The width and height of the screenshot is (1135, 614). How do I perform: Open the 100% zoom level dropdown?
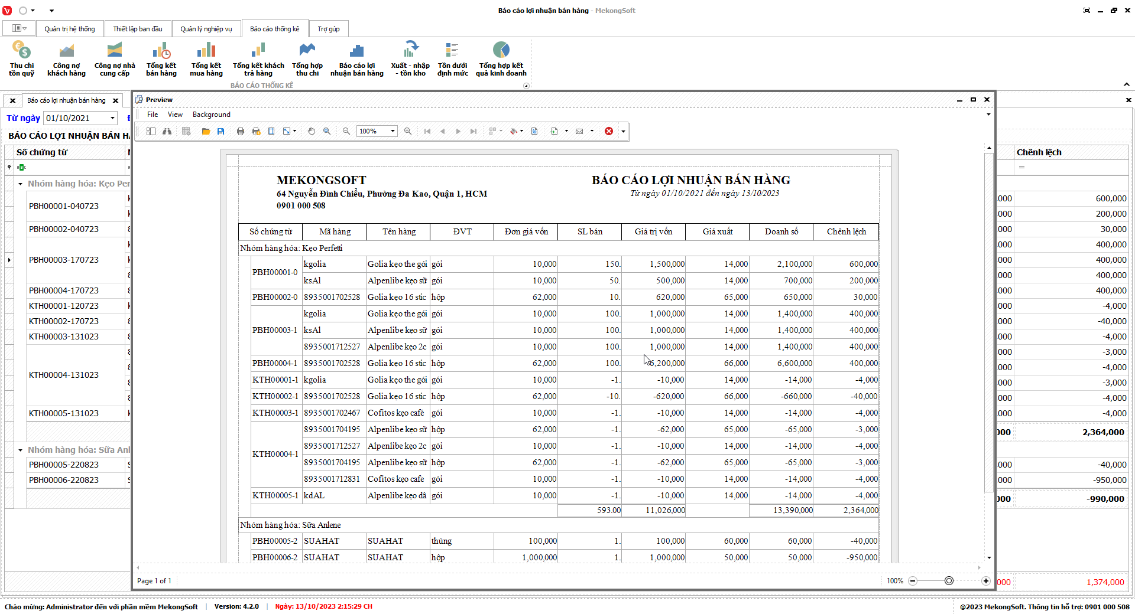tap(393, 131)
